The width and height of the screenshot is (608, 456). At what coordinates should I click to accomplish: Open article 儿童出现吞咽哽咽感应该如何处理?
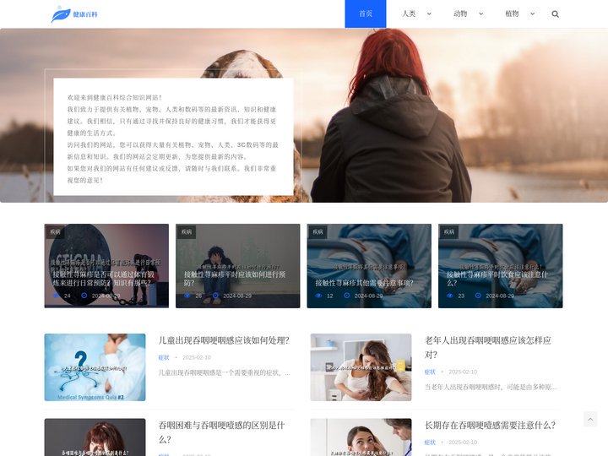point(224,340)
